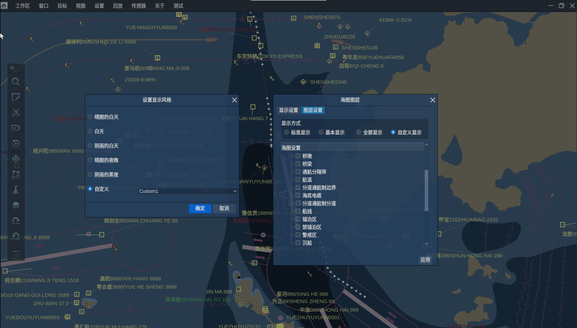Open the Custom1 style dropdown
Screen dimensions: 577x328
tap(187, 191)
